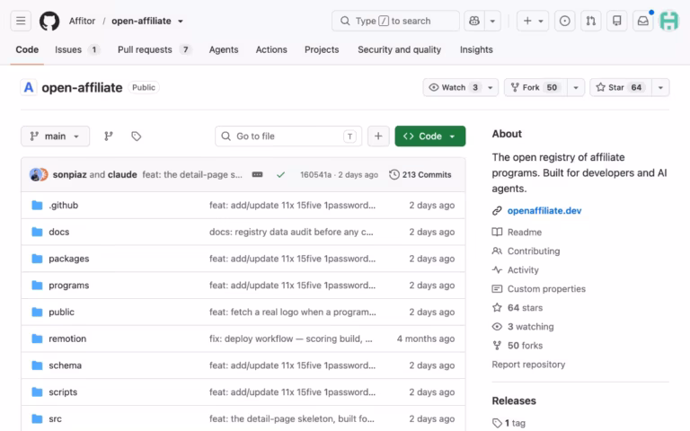Click the fork icon beside 50 forks
The image size is (690, 431).
[x=497, y=346]
